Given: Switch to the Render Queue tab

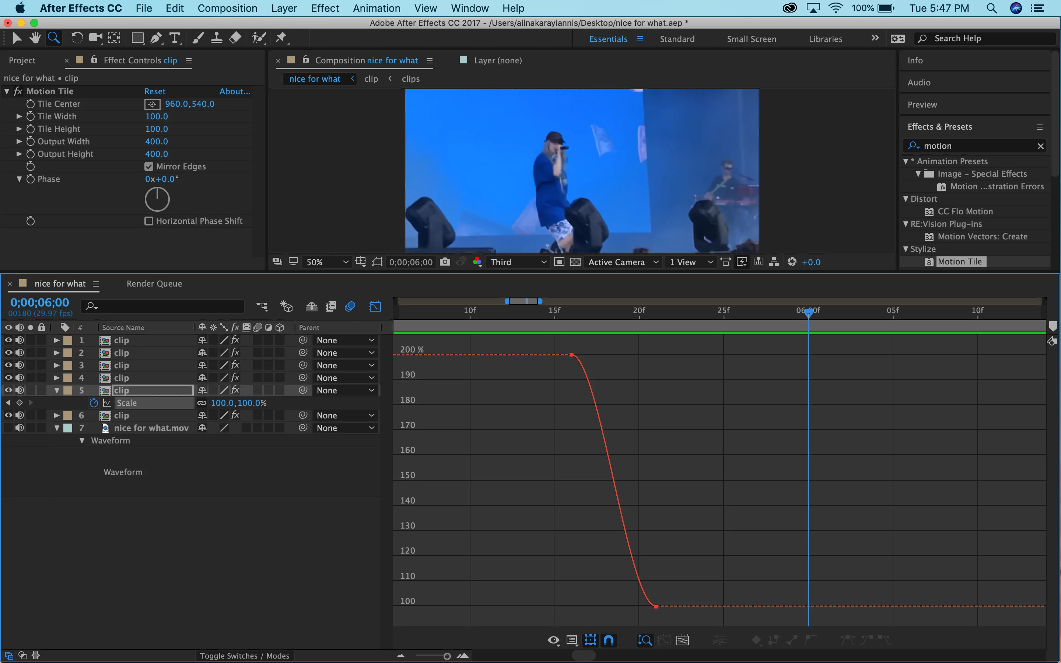Looking at the screenshot, I should click(x=154, y=284).
